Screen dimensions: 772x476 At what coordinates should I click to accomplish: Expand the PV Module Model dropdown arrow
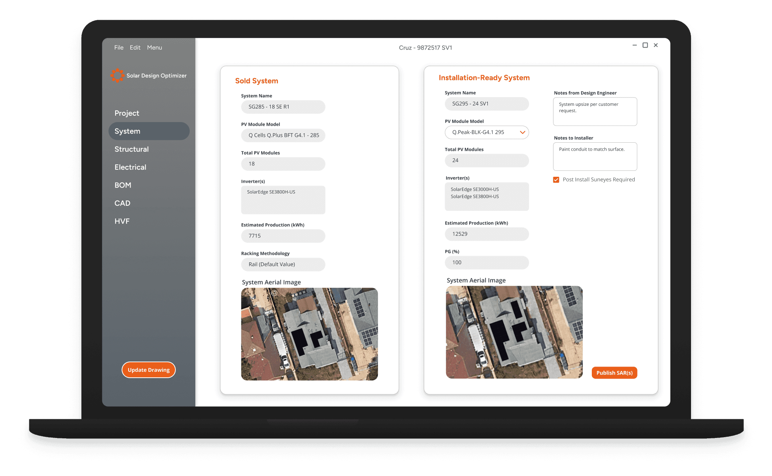click(x=522, y=132)
